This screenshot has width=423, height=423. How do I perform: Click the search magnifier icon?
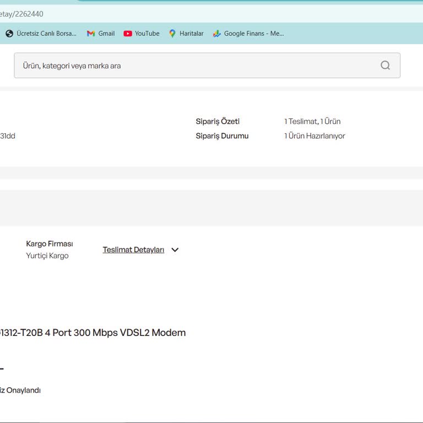tap(385, 66)
